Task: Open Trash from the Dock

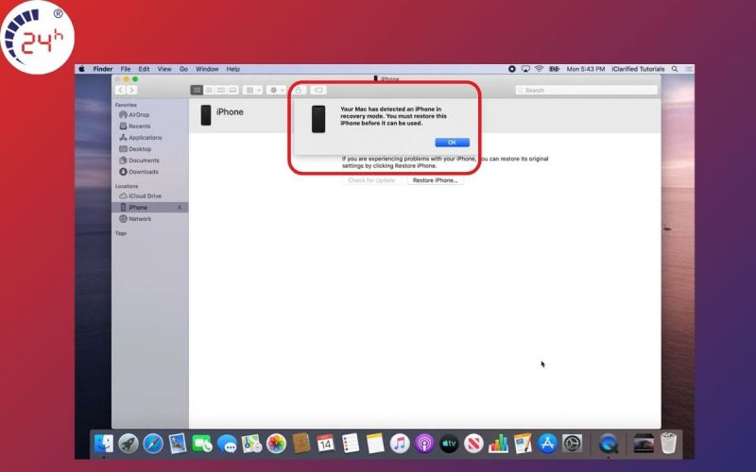Action: coord(668,443)
